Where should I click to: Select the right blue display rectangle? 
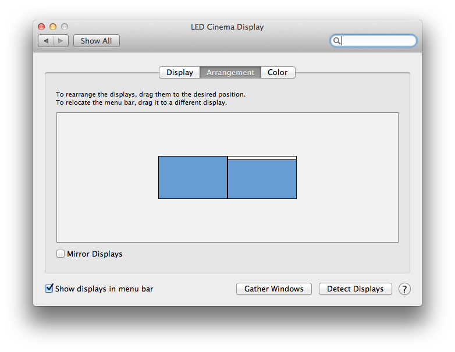(x=262, y=180)
